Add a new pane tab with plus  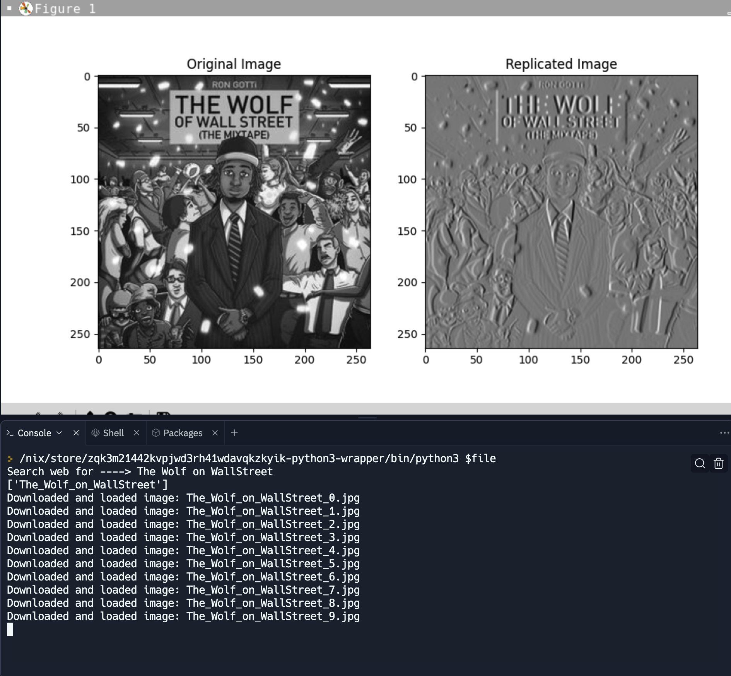click(234, 433)
